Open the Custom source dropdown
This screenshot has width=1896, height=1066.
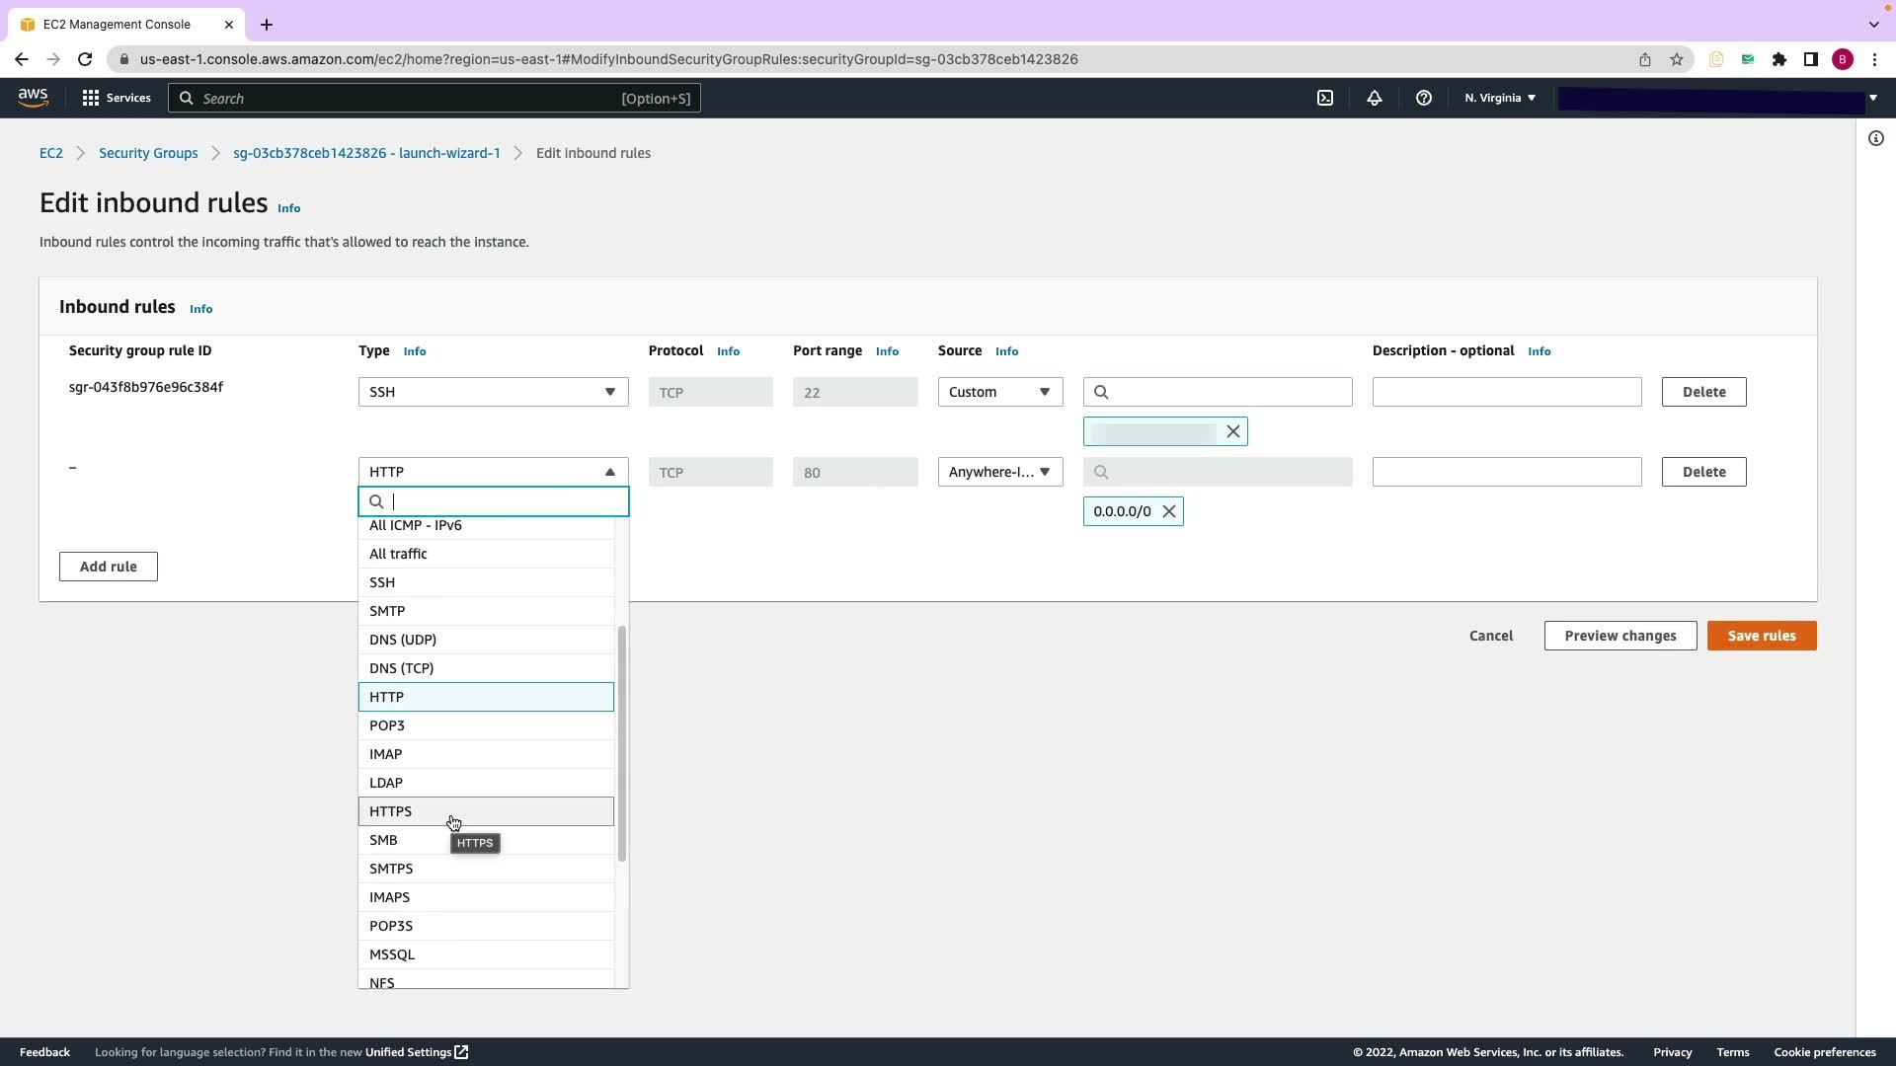pyautogui.click(x=999, y=392)
